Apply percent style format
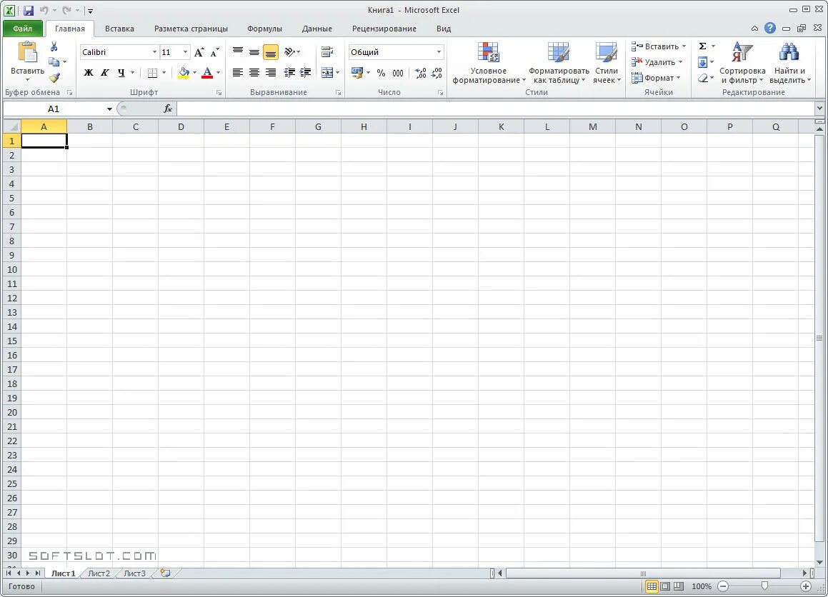Screen dimensions: 828x597 (x=381, y=73)
